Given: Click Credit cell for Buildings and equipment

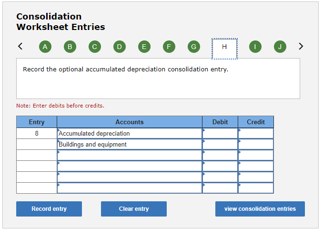Looking at the screenshot, I should click(256, 145).
